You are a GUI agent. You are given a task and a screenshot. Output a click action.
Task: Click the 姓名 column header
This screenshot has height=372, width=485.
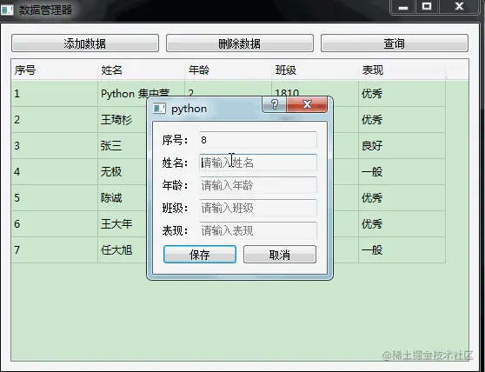pos(142,70)
